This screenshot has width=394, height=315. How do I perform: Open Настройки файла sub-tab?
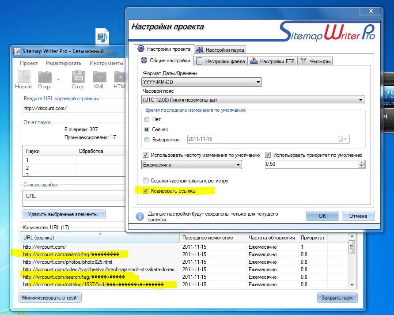pos(220,61)
